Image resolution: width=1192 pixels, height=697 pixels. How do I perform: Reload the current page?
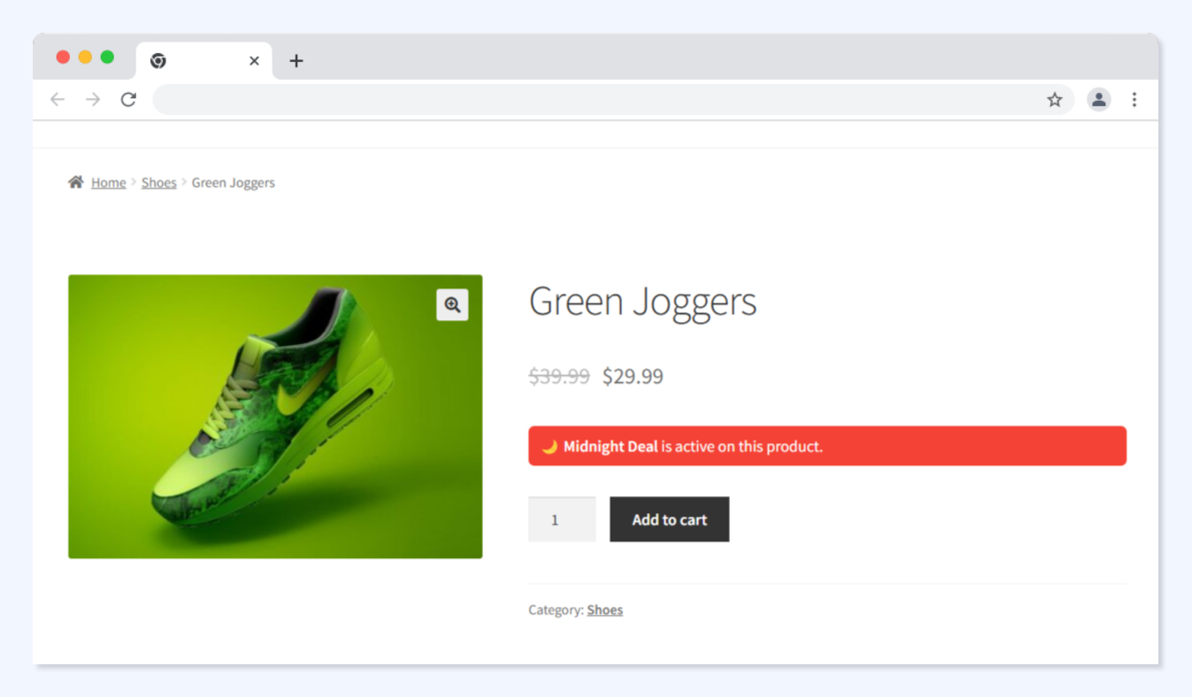[x=128, y=100]
